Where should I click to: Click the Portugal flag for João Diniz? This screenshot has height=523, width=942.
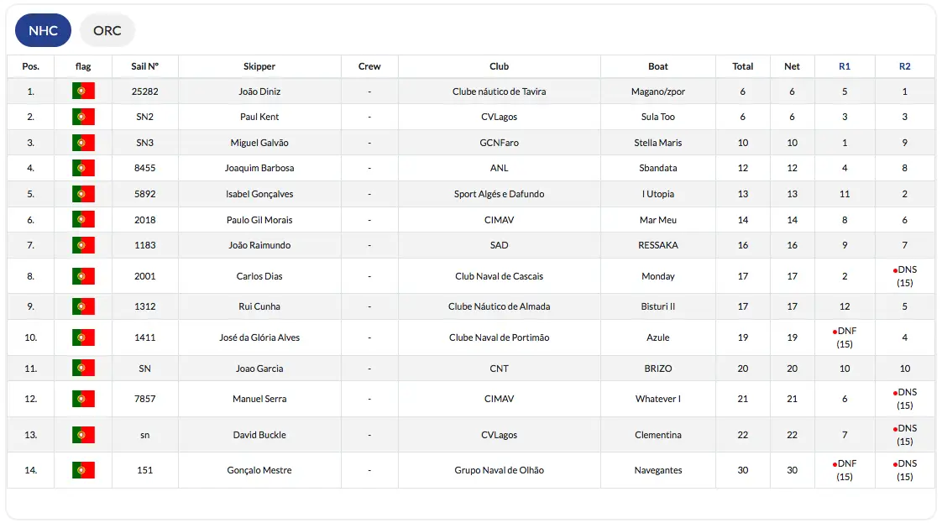click(83, 92)
